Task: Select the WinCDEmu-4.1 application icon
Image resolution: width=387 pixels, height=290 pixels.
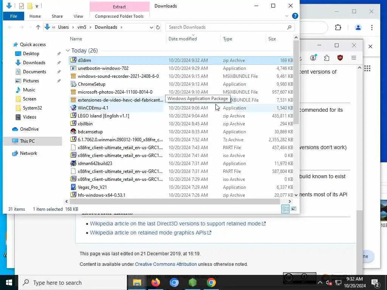Action: 73,108
